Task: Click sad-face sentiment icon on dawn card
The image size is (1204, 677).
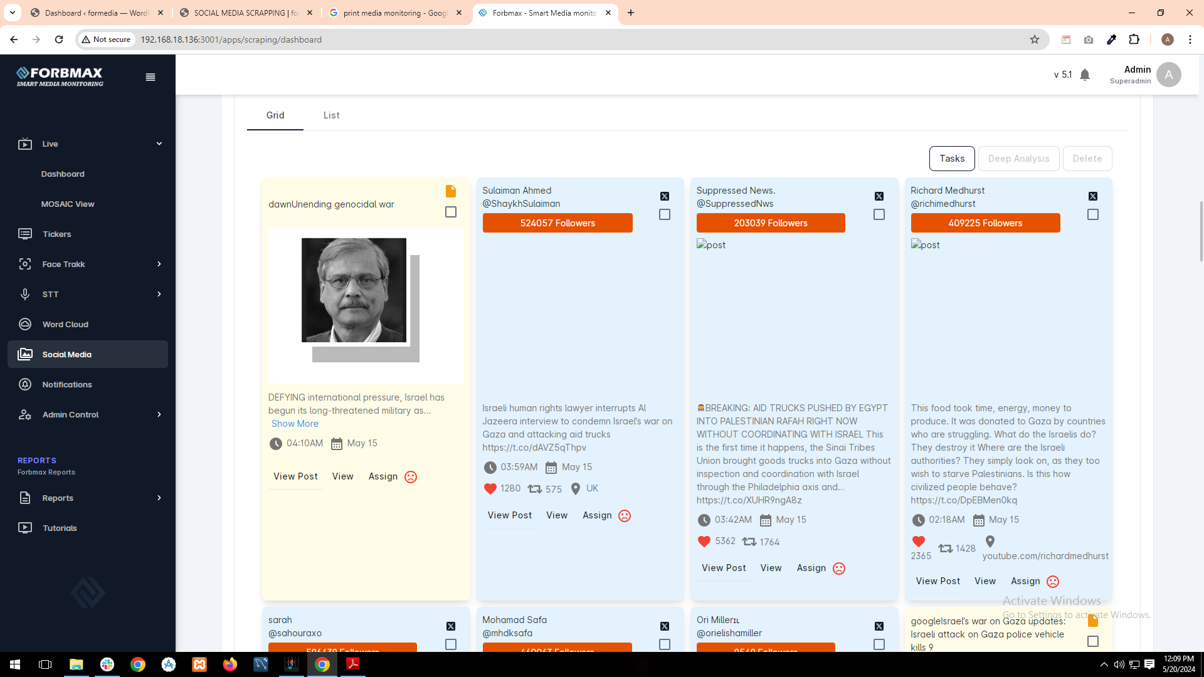Action: pos(411,477)
